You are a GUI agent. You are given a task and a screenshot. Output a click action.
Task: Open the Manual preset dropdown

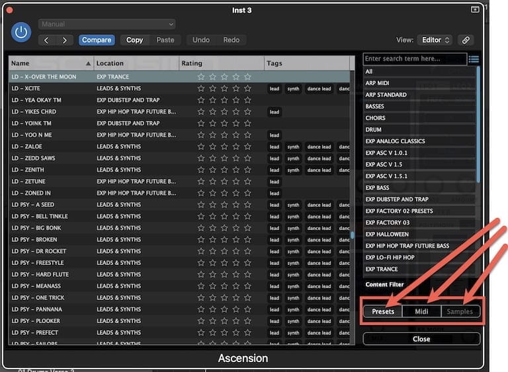point(107,24)
